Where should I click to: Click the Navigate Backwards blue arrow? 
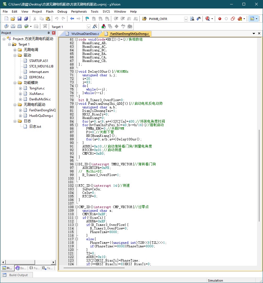pos(72,19)
